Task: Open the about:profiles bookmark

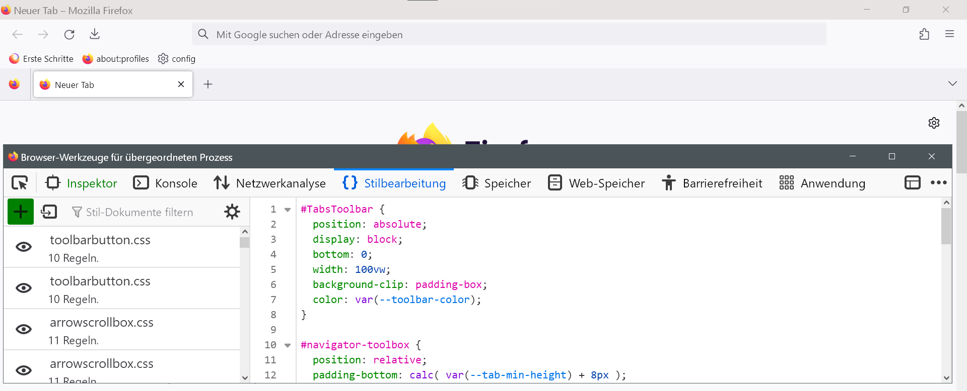Action: pyautogui.click(x=116, y=59)
